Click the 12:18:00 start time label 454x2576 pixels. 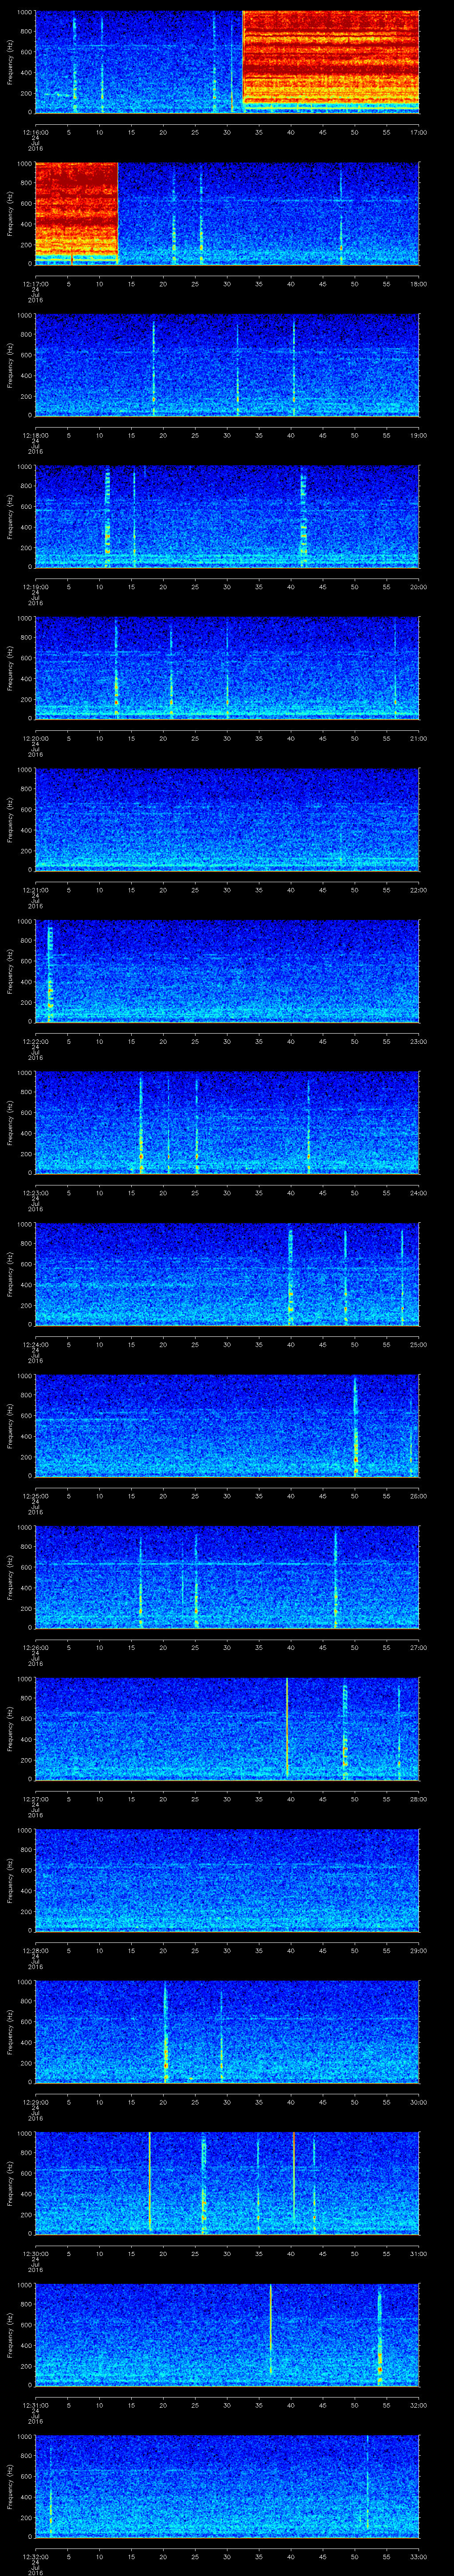(35, 435)
